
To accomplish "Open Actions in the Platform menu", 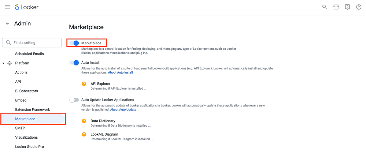I will tap(21, 72).
